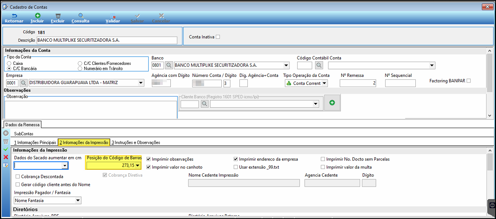
Task: Click the Empresa code field 0001
Action: (x=12, y=83)
